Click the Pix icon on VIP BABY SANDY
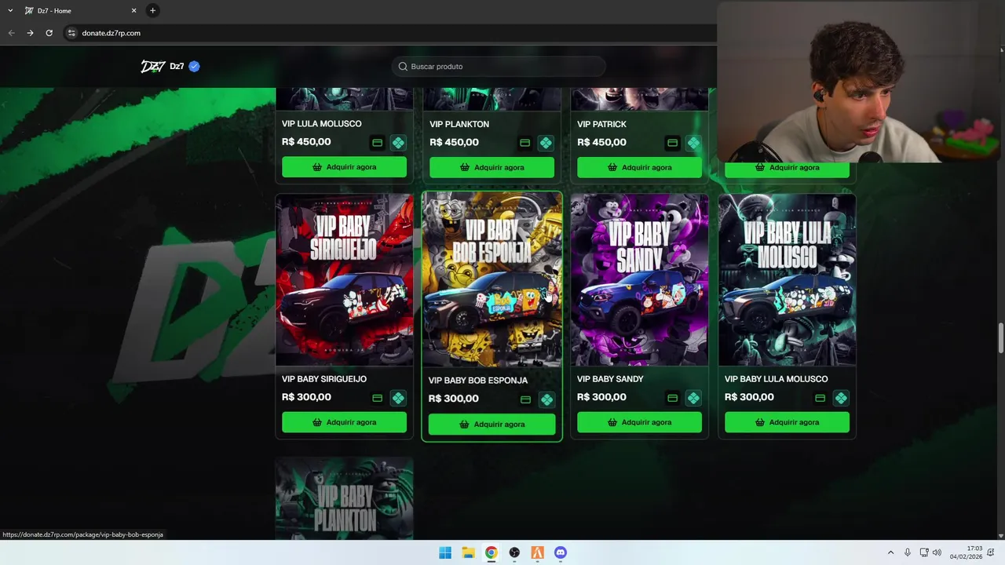 (693, 398)
